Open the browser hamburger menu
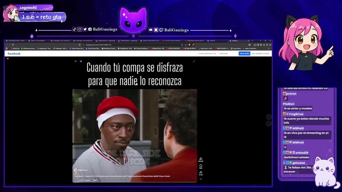Viewport: 342px width, 192px height. 270,45
